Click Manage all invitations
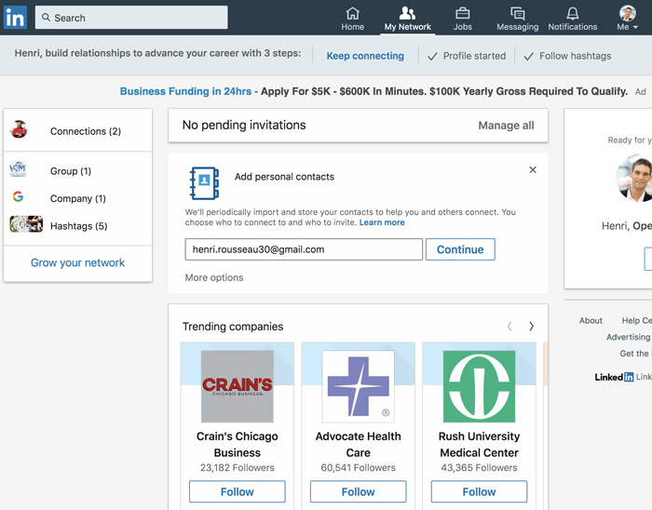Screen dimensions: 652x510 coord(506,125)
